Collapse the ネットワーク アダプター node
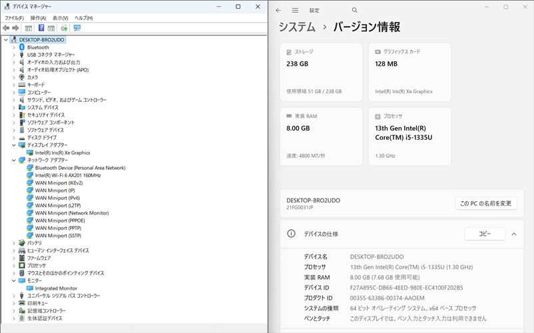Image resolution: width=534 pixels, height=333 pixels. pos(13,161)
